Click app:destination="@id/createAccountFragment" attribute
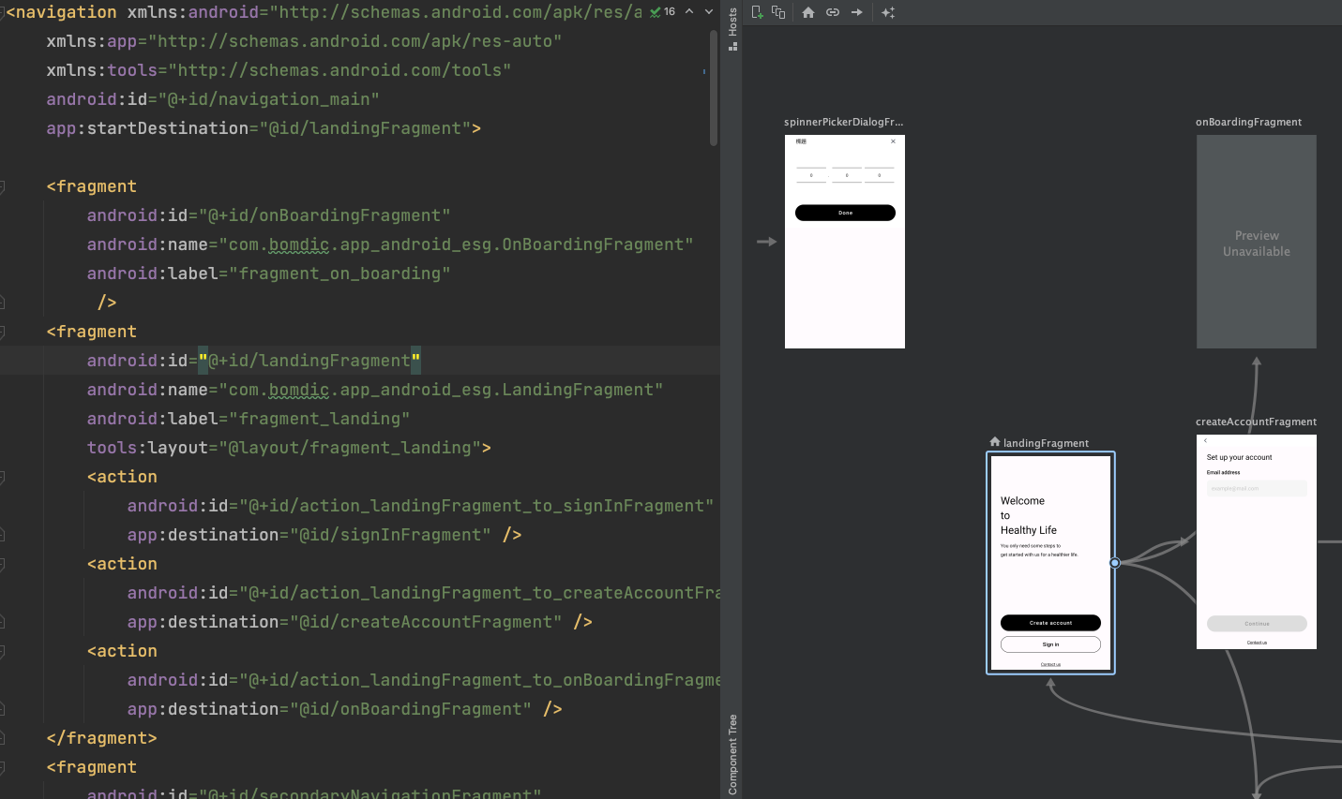The width and height of the screenshot is (1342, 799). coord(345,622)
